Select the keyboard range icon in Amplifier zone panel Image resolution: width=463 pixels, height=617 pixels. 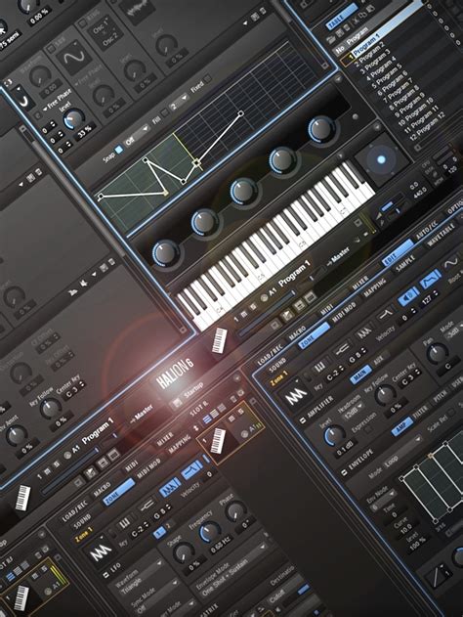(320, 368)
